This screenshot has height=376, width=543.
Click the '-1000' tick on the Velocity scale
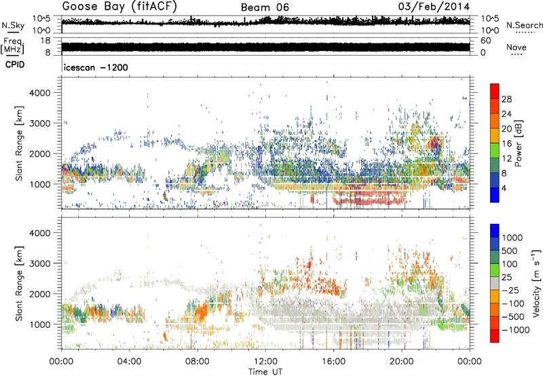515,330
